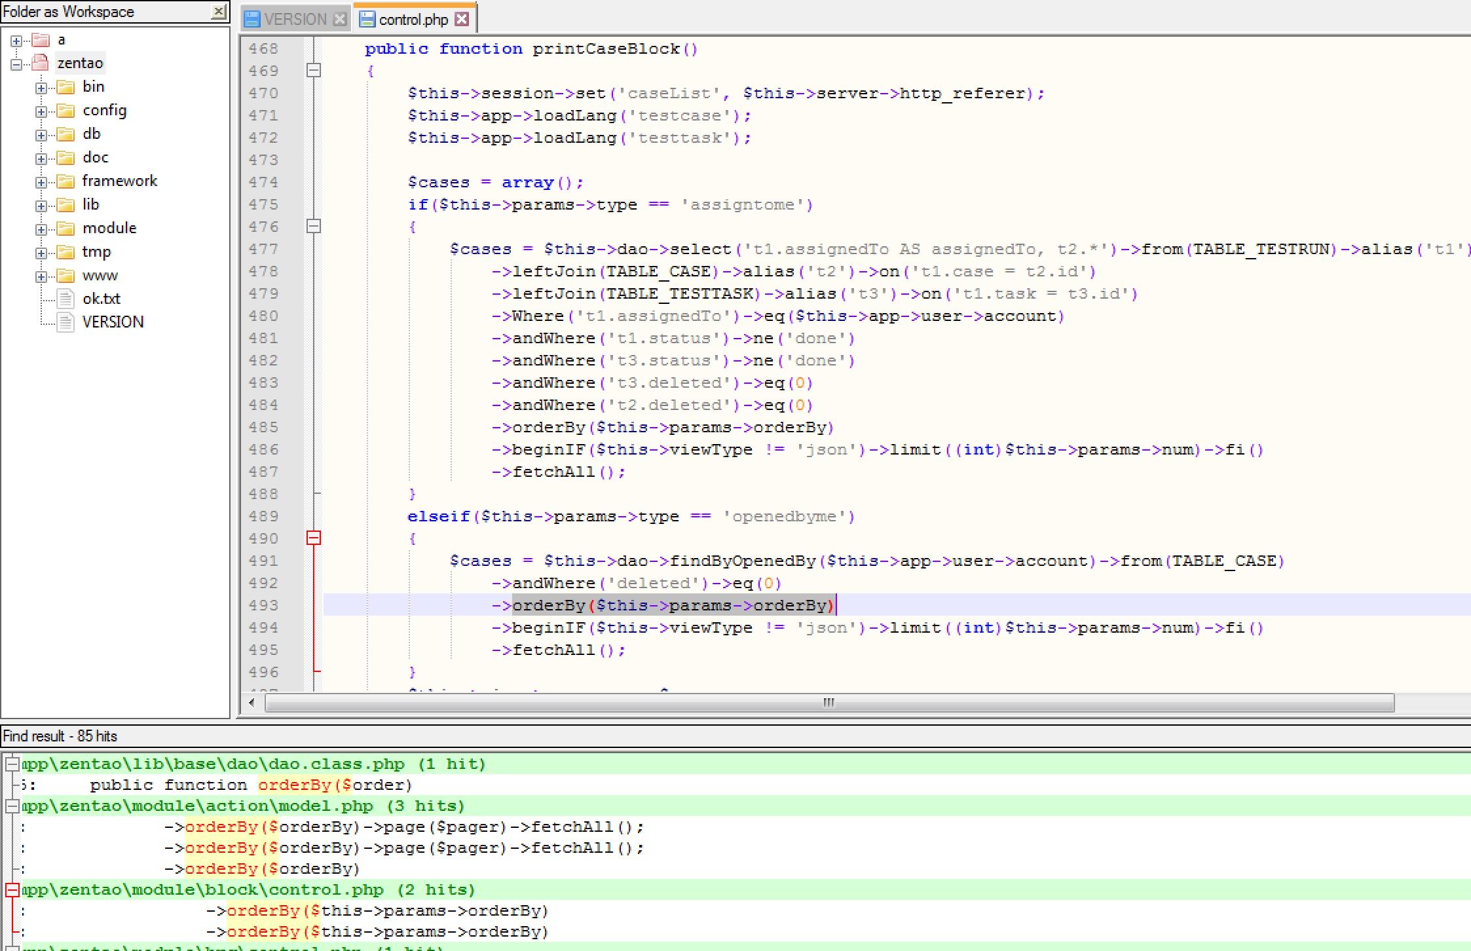Image resolution: width=1471 pixels, height=951 pixels.
Task: Expand the module folder node
Action: pyautogui.click(x=41, y=229)
